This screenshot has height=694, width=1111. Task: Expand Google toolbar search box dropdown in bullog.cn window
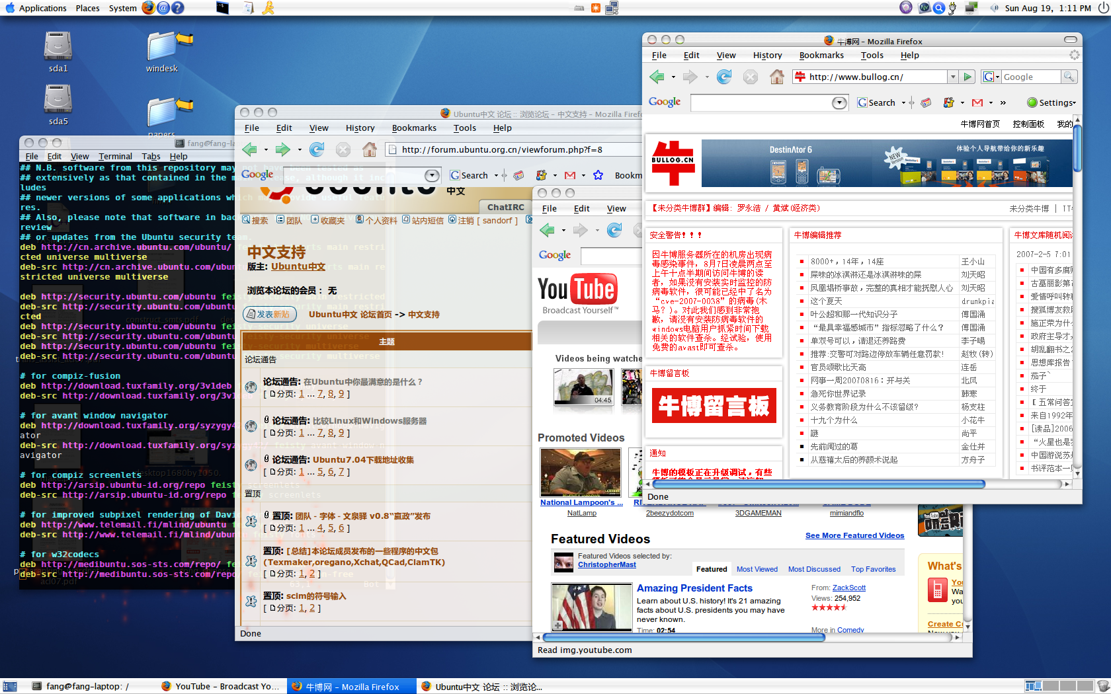point(839,102)
